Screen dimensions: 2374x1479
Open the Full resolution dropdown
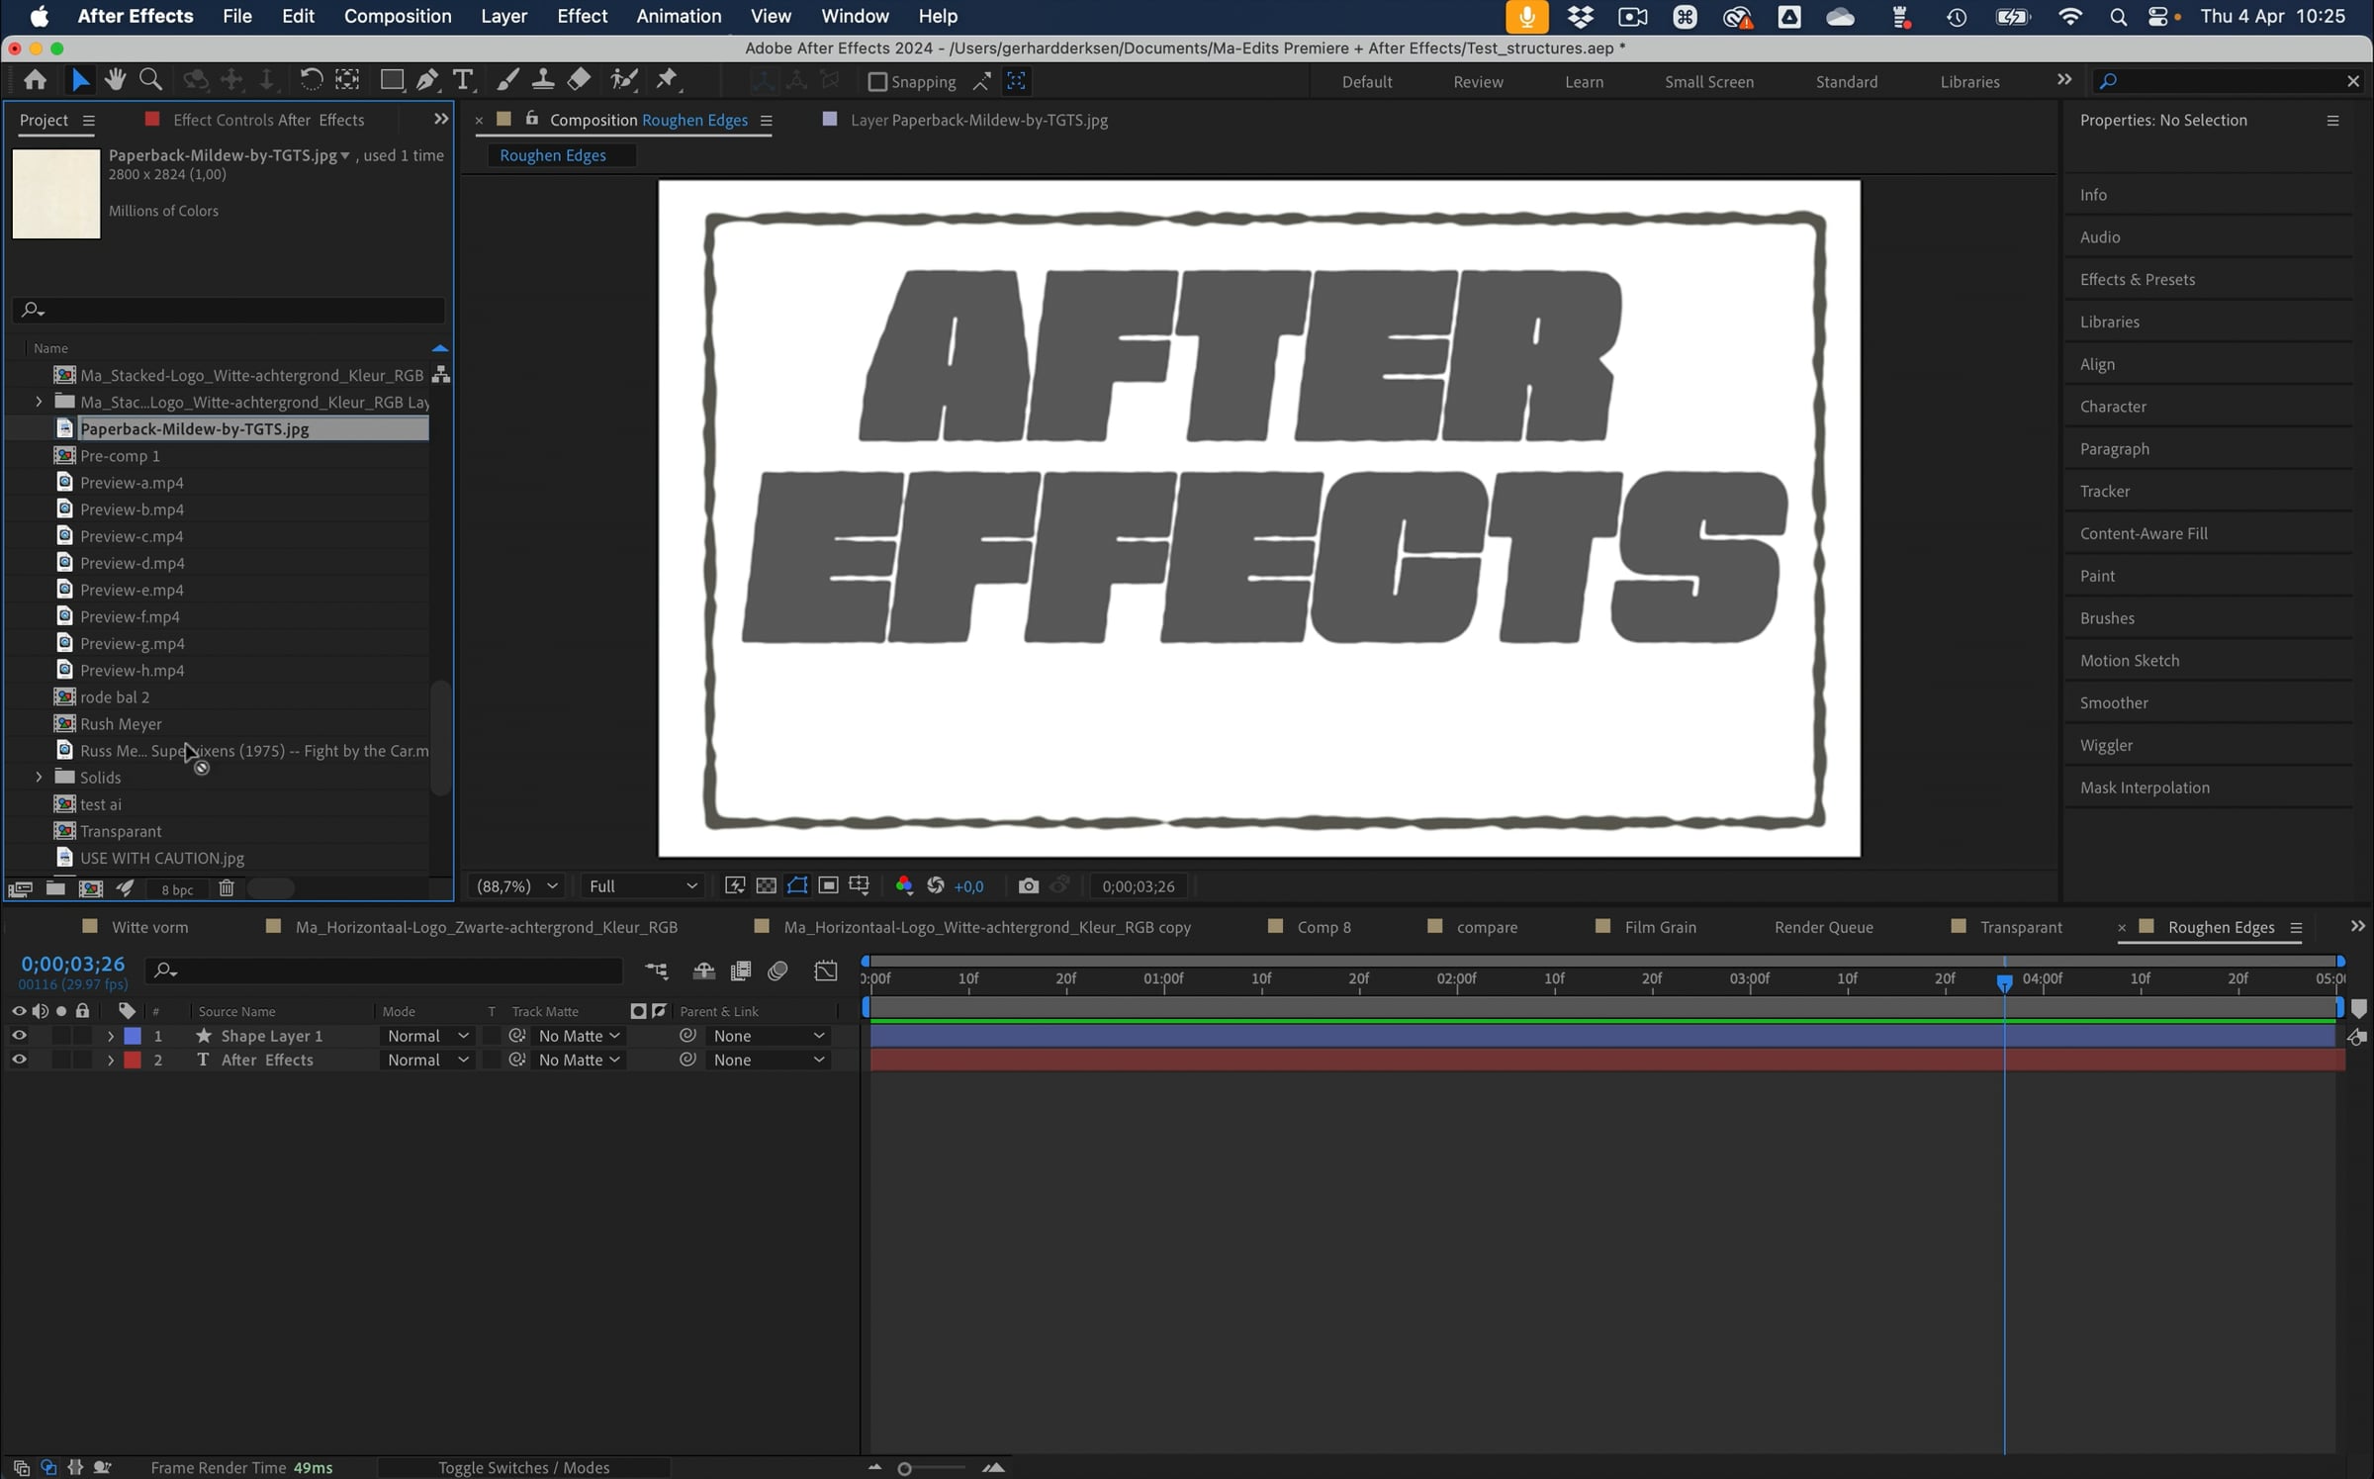(643, 886)
